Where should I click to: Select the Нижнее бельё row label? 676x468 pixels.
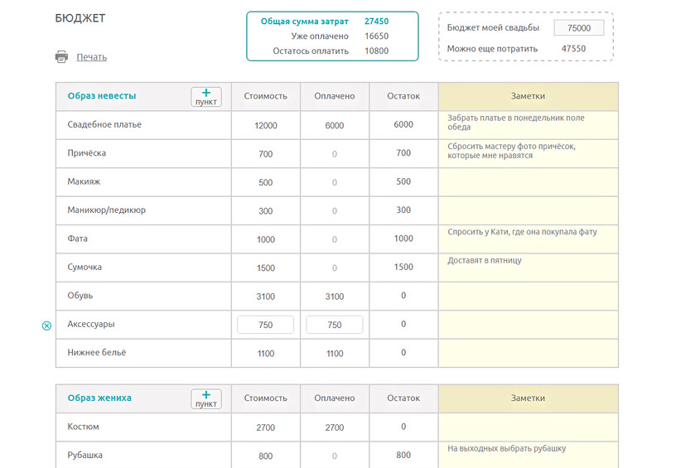pyautogui.click(x=97, y=353)
